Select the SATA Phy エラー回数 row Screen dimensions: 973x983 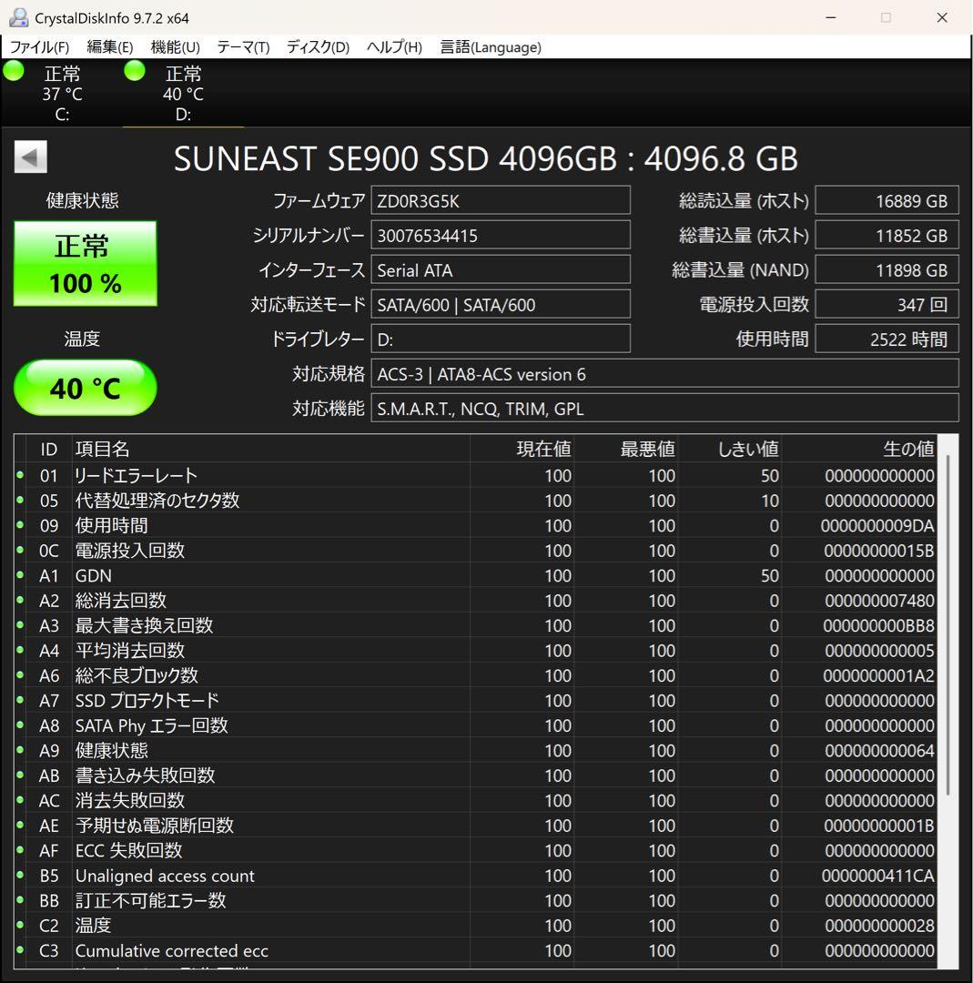(475, 725)
